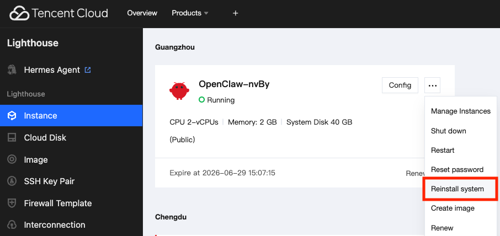This screenshot has width=500, height=236.
Task: Open Hermes Agent link in sidebar
Action: 52,69
